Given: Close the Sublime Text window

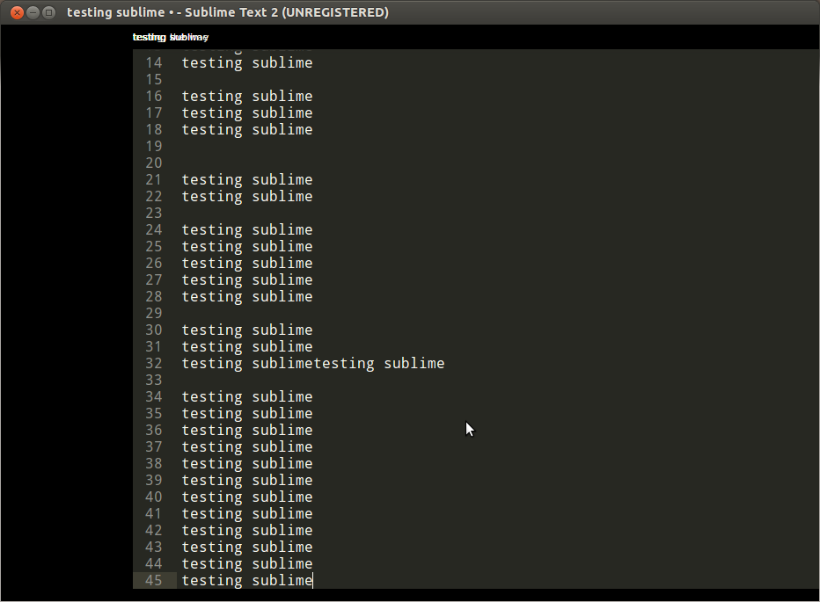Looking at the screenshot, I should click(17, 12).
